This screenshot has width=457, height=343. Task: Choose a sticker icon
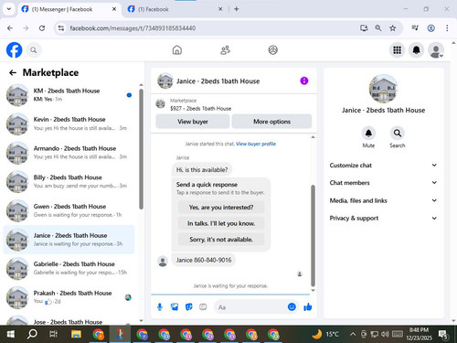point(189,307)
